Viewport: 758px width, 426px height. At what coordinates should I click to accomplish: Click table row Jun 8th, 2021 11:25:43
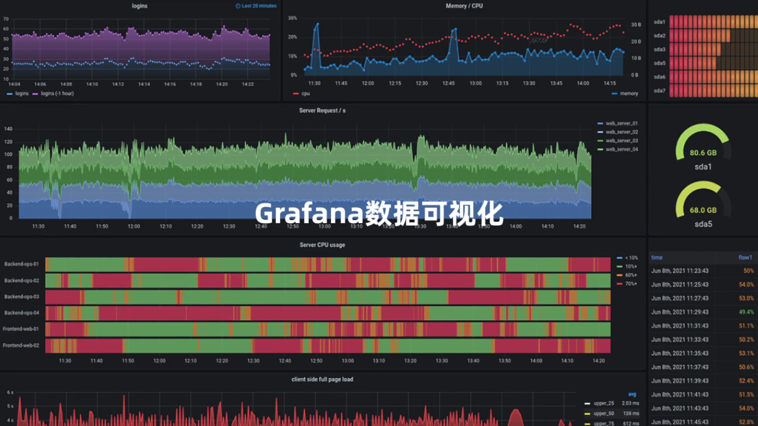[703, 285]
